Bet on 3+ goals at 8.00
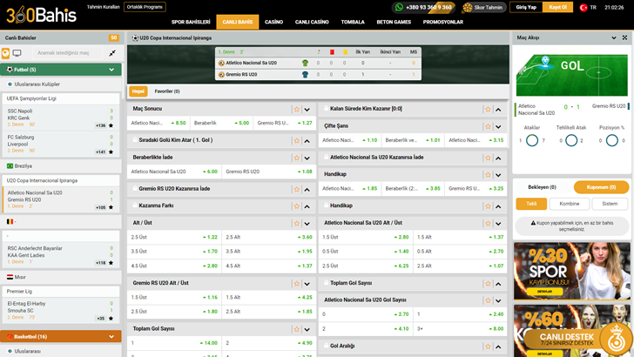This screenshot has width=634, height=357. coord(460,328)
